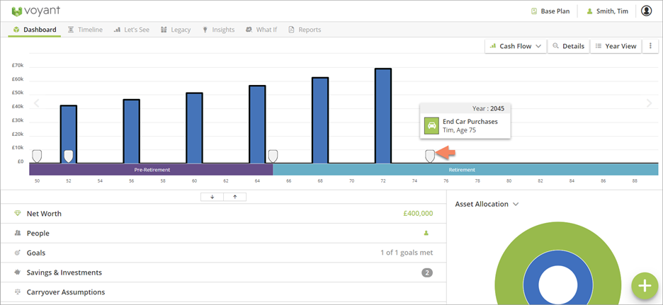Open the Base Plan selector
The width and height of the screenshot is (663, 305).
click(550, 11)
